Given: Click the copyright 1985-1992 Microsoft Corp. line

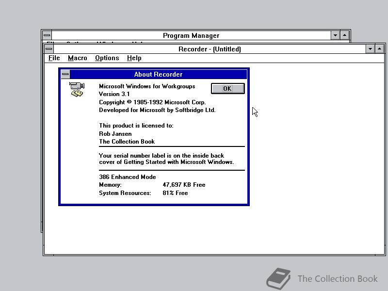Looking at the screenshot, I should pos(152,102).
